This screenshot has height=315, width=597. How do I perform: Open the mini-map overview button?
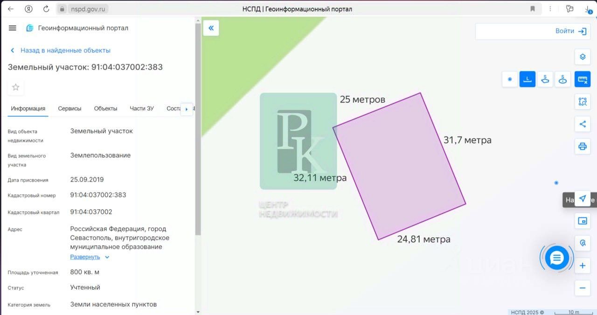coord(583,221)
